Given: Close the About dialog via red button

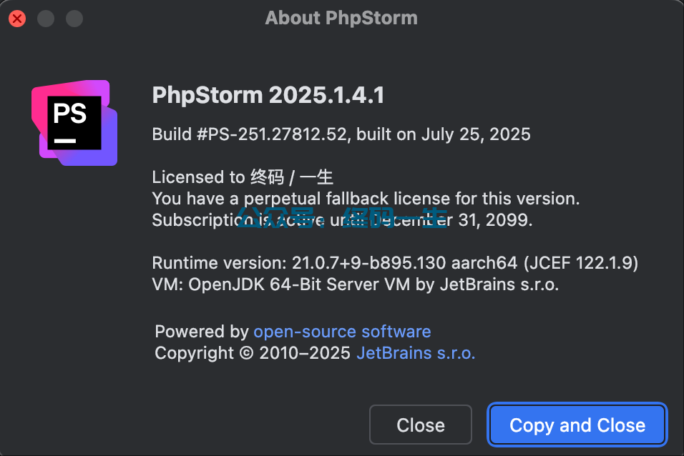Looking at the screenshot, I should [17, 19].
